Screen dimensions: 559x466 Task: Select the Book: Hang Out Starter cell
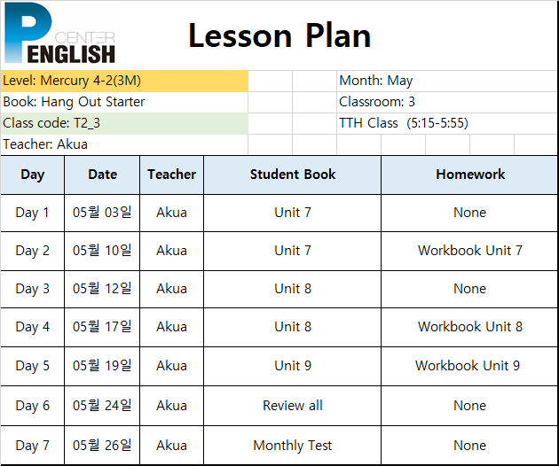[124, 102]
